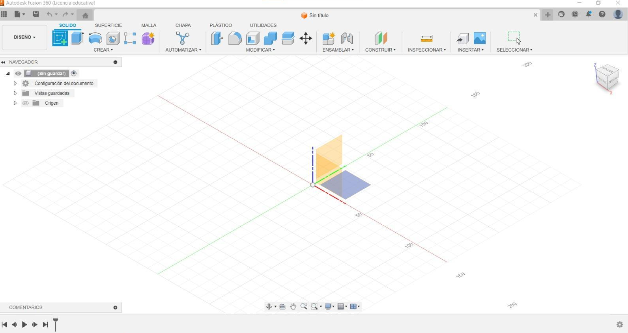This screenshot has width=628, height=333.
Task: Switch to the PLÁSTICO tab
Action: click(x=221, y=25)
